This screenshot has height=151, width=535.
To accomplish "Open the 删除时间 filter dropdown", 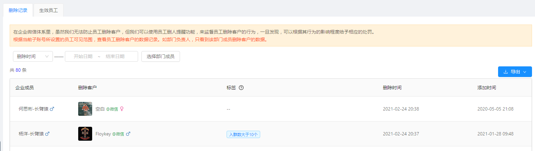I will point(33,56).
